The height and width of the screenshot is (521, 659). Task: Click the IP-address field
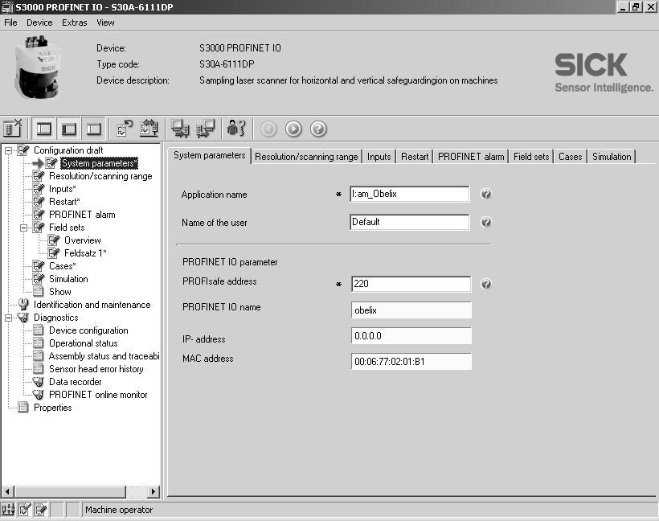411,335
